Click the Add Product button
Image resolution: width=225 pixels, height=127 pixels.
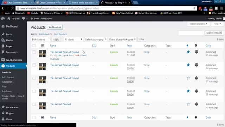coord(55,28)
